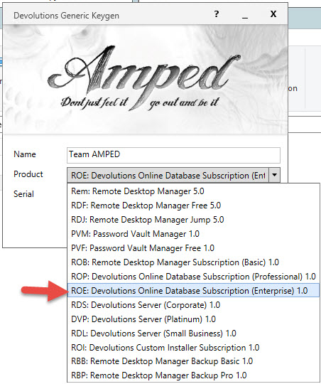Choose RDF: Remote Desktop Manager Free 5.0
This screenshot has width=321, height=384.
[x=193, y=206]
